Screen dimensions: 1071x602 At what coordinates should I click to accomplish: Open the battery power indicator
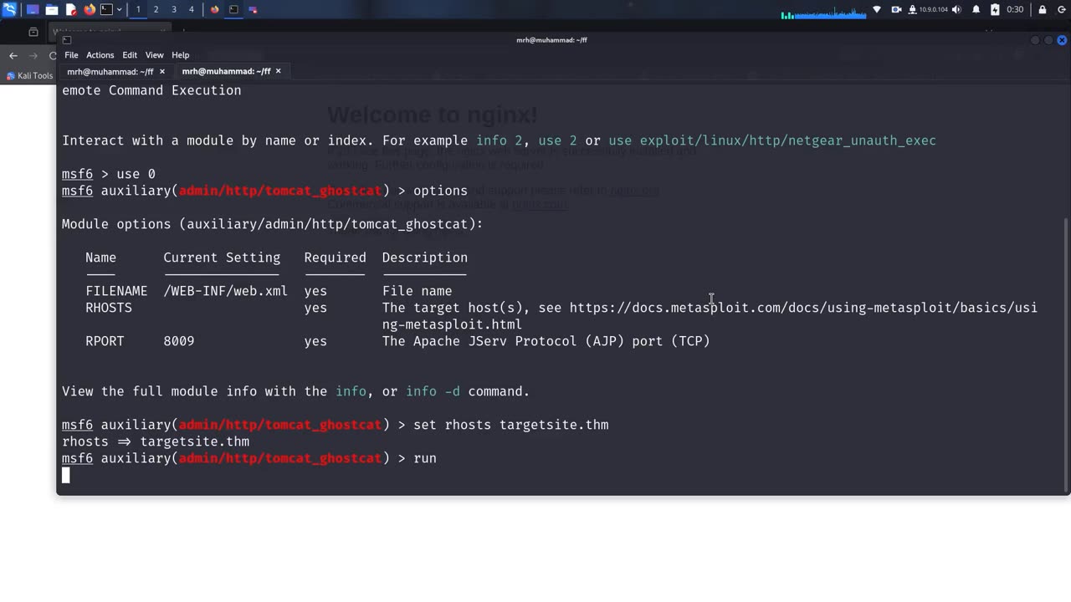pyautogui.click(x=995, y=9)
